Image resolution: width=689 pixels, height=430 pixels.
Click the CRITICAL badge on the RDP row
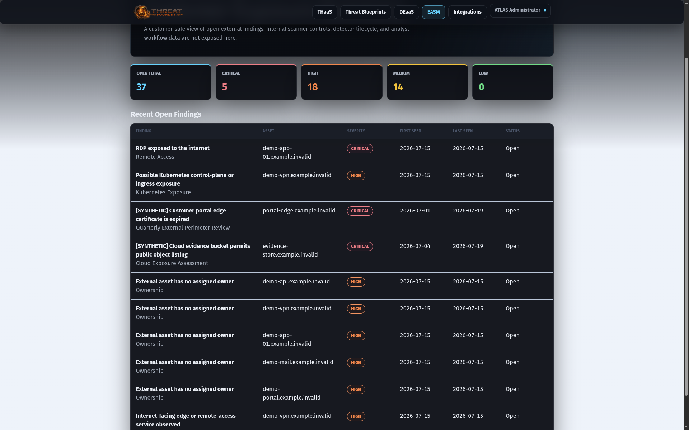pyautogui.click(x=360, y=149)
